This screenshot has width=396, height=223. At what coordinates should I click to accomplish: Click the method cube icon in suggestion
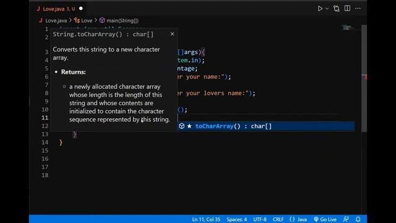tap(181, 126)
